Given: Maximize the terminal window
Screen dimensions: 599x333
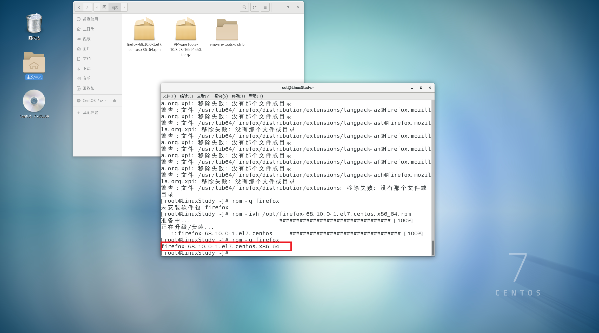Looking at the screenshot, I should click(x=421, y=88).
